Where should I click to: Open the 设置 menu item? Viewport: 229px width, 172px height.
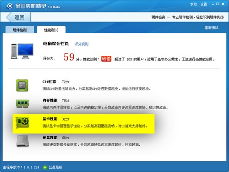point(203,4)
